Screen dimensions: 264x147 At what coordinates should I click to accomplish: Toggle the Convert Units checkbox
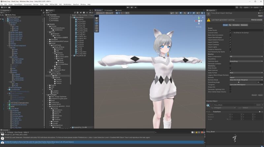pos(230,33)
